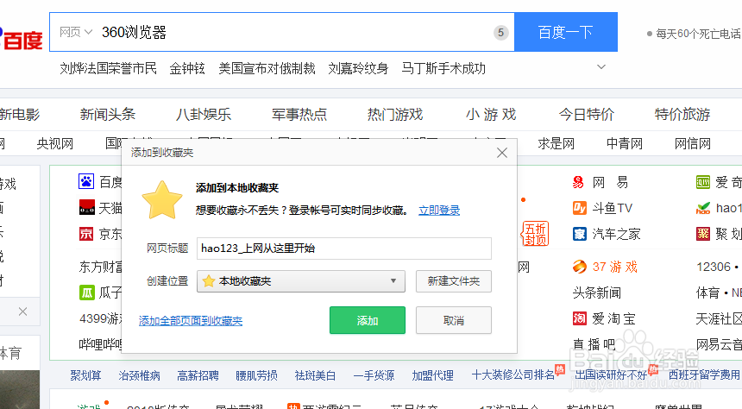The height and width of the screenshot is (409, 742).
Task: Click the 五折封顶 promo badge
Action: click(x=535, y=234)
